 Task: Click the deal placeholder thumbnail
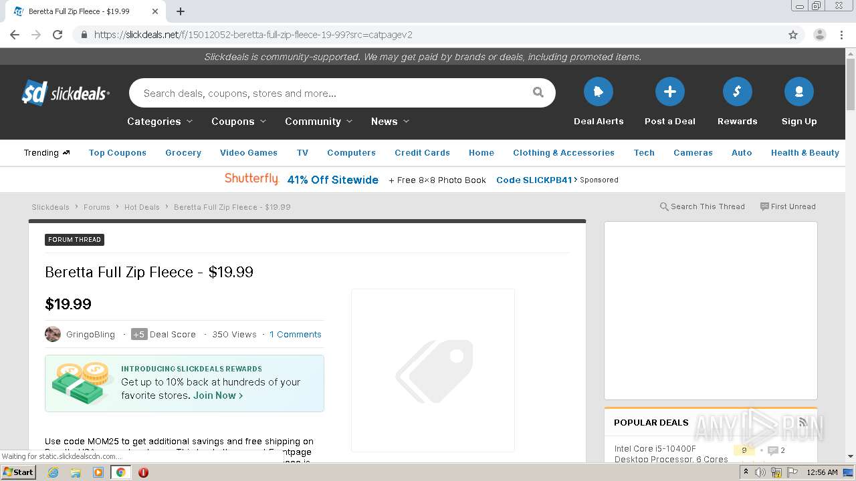coord(433,371)
